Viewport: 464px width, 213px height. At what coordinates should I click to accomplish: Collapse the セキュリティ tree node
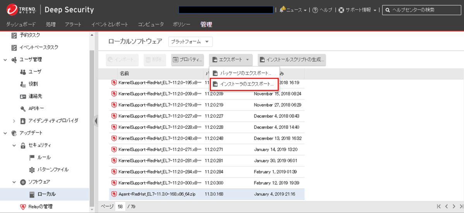click(x=14, y=145)
